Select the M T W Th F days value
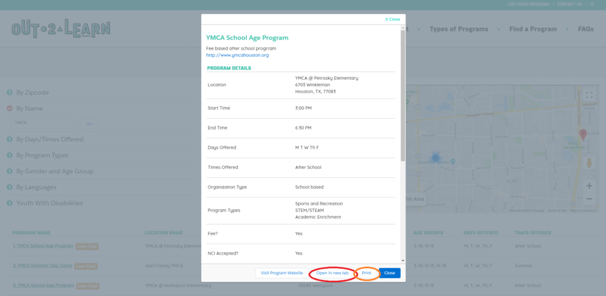Image resolution: width=606 pixels, height=296 pixels. 307,148
